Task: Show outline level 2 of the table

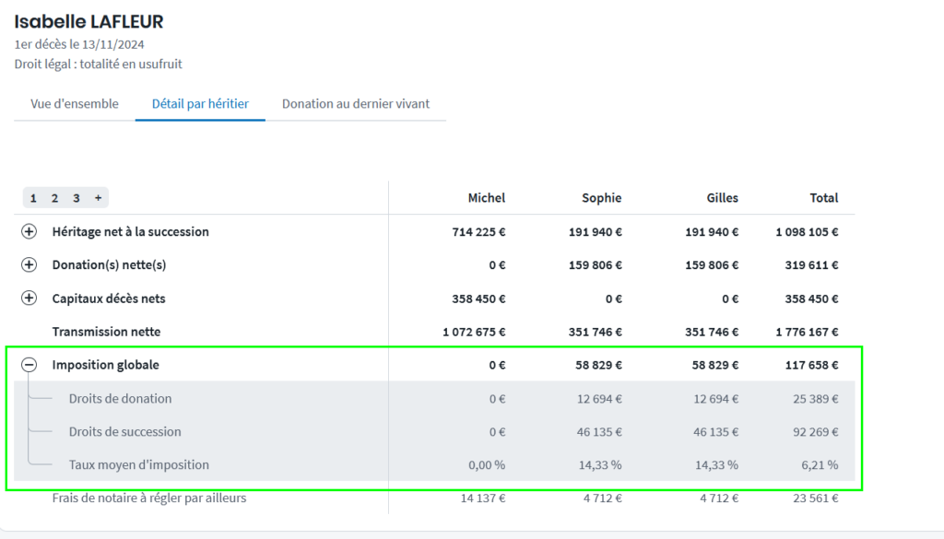Action: pos(54,198)
